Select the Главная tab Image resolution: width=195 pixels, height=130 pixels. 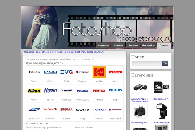click(163, 45)
